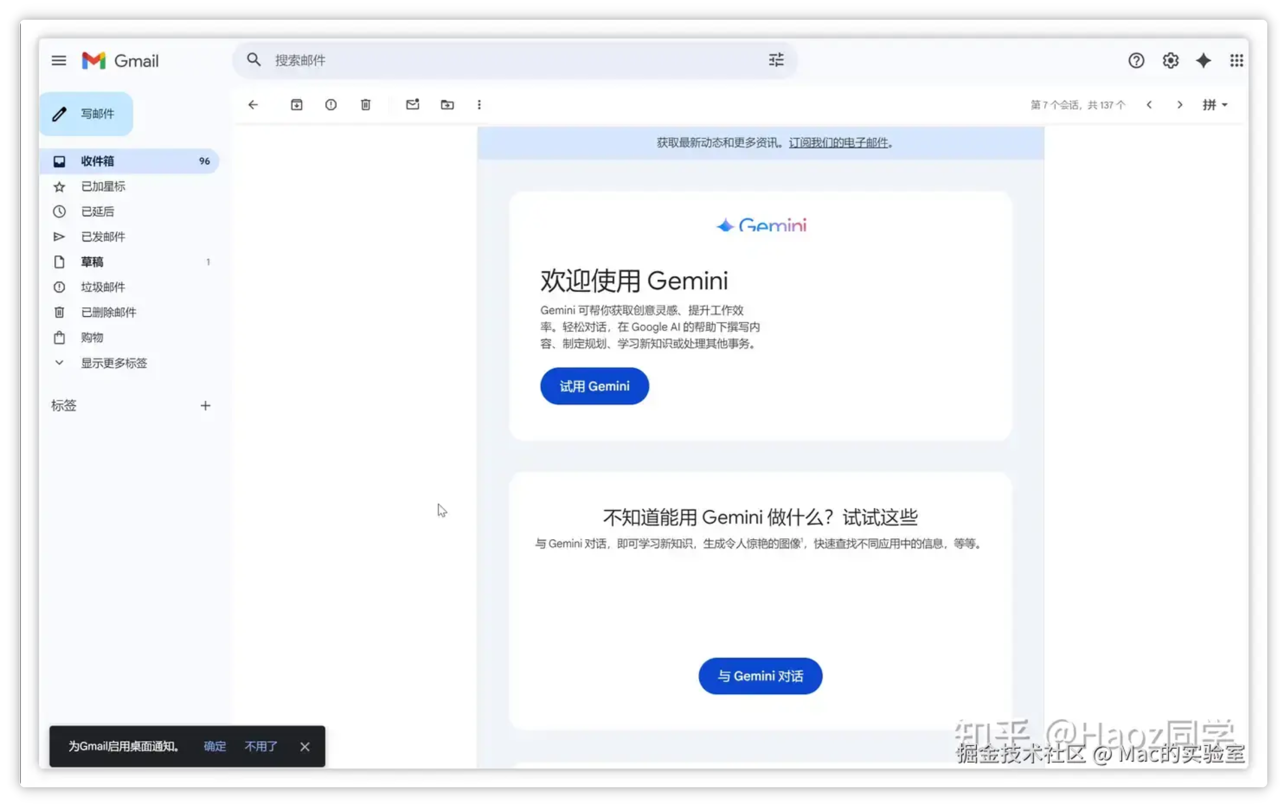Click the 第 7 个会话, 共 137 个 counter
1287x807 pixels.
click(x=1078, y=105)
